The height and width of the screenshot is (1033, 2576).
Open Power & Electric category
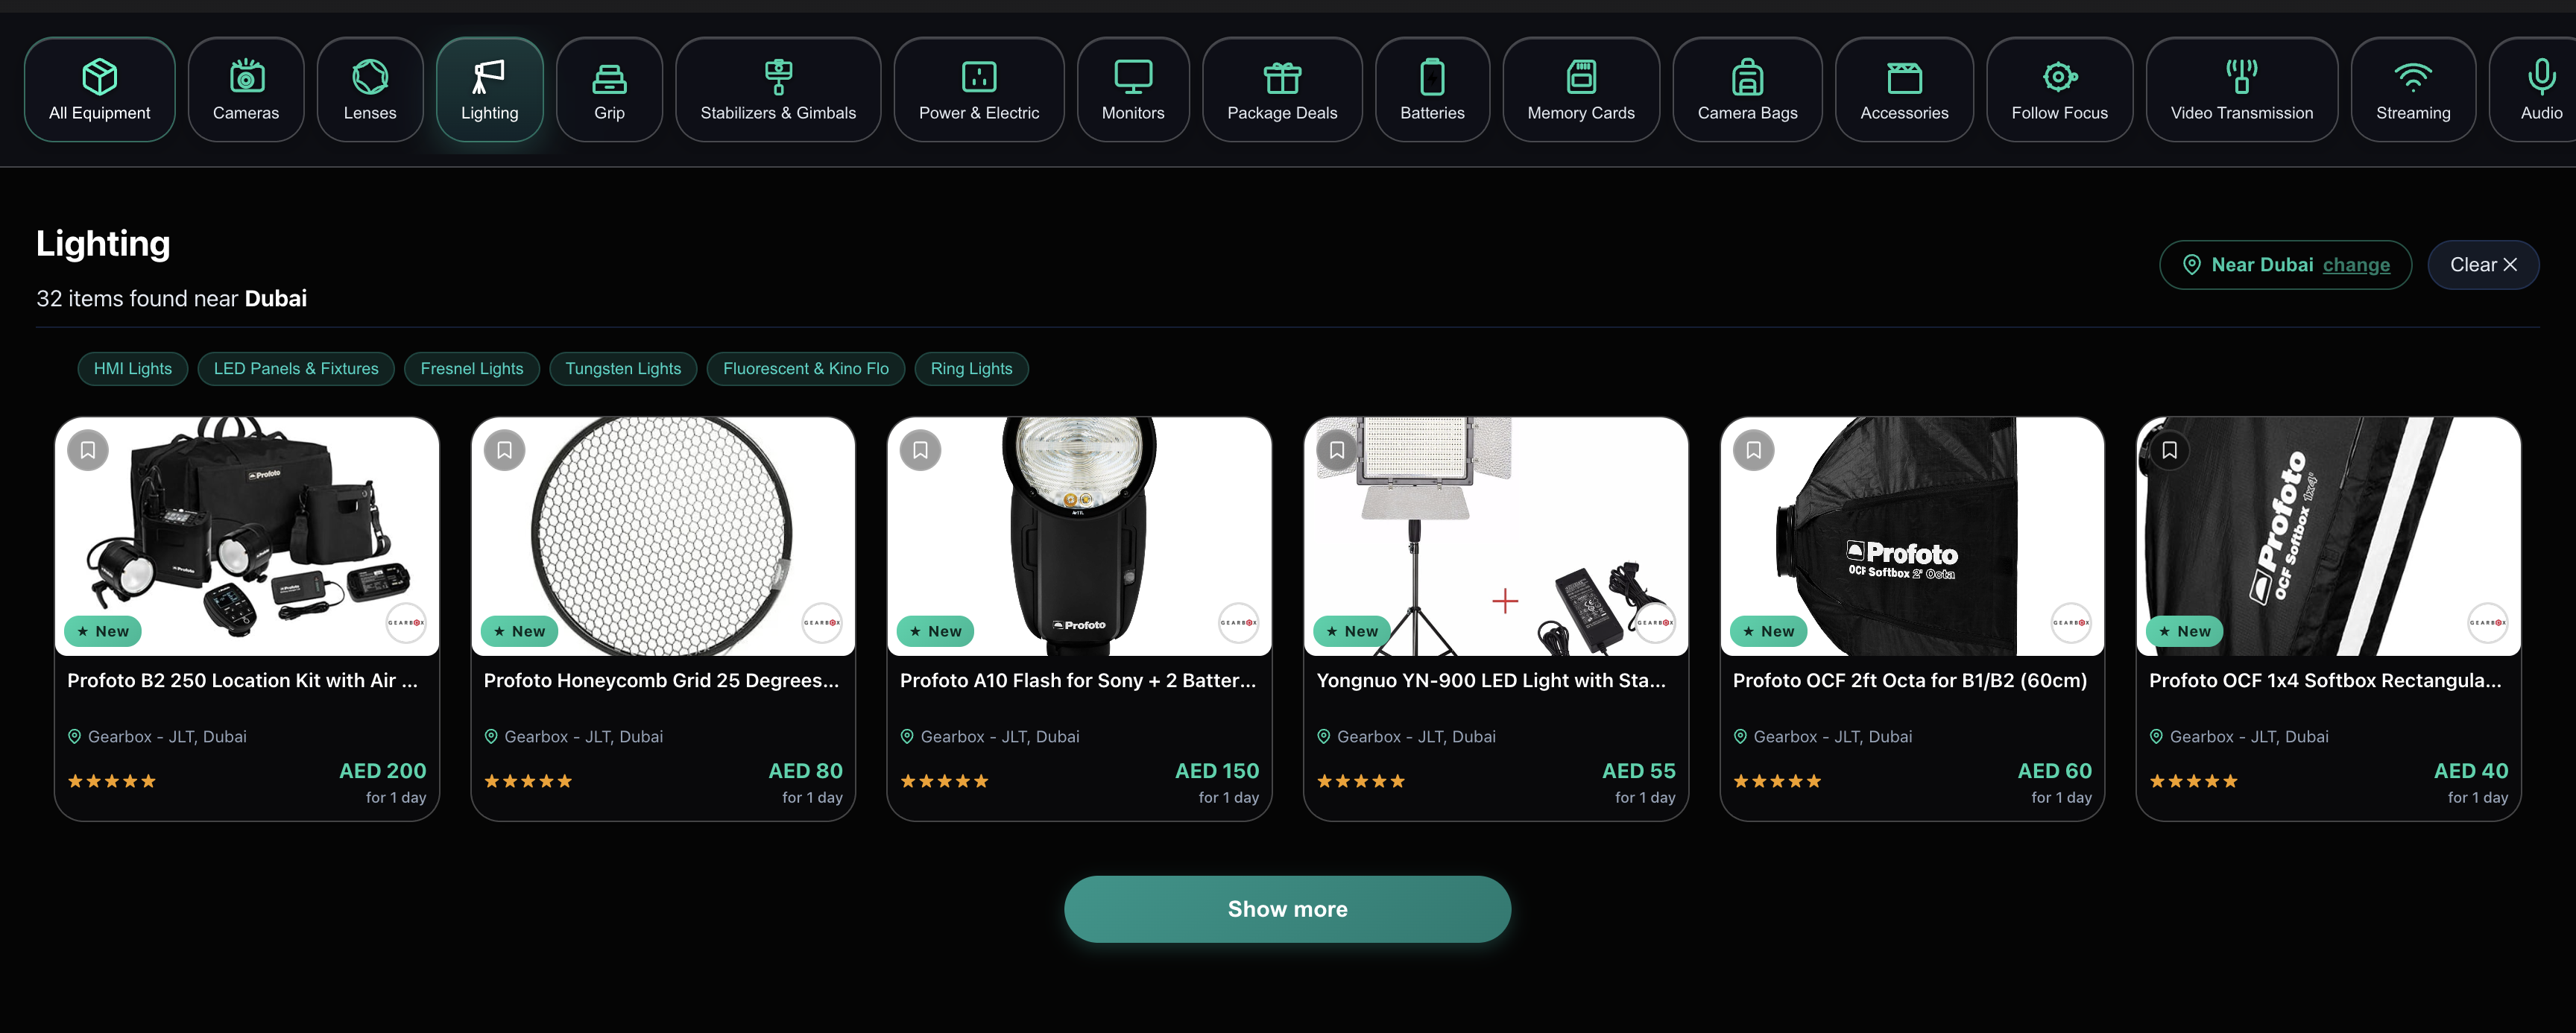pyautogui.click(x=979, y=90)
